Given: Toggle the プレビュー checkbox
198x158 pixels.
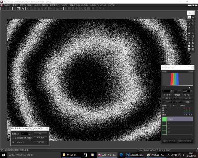Looking at the screenshot, I should coord(13,142).
